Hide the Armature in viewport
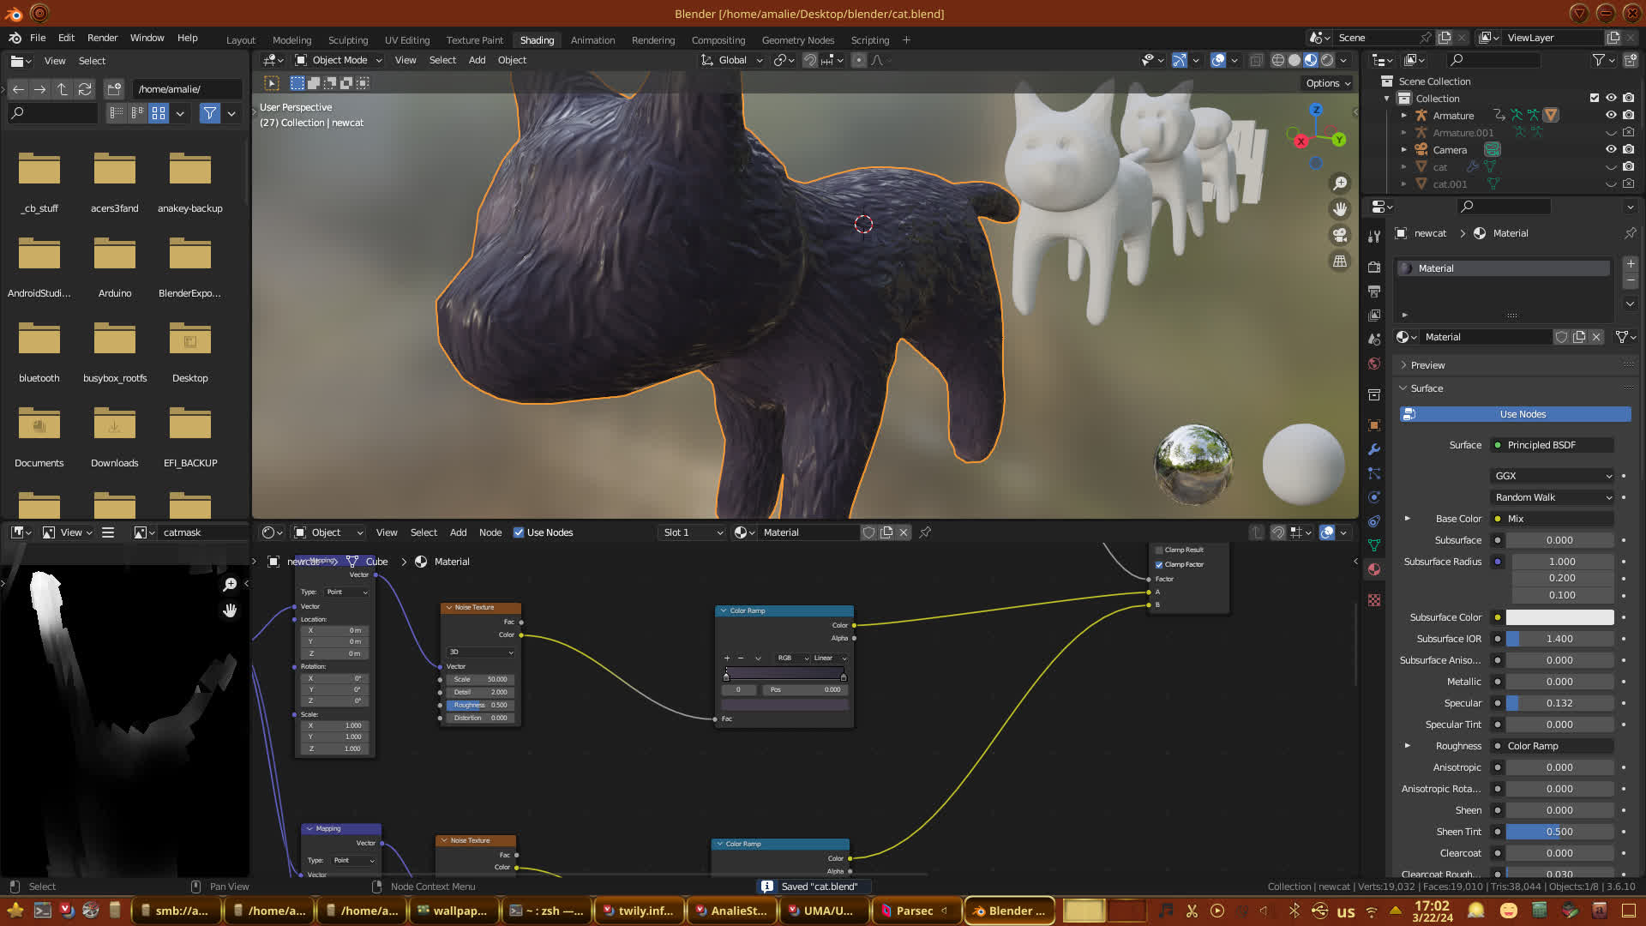Screen dimensions: 1646x926 coord(1611,115)
